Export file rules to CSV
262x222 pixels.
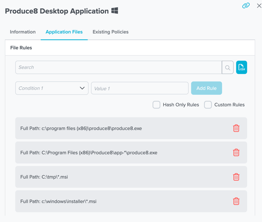pos(241,68)
